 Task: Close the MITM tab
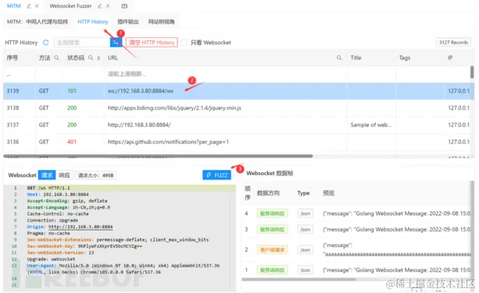pos(37,6)
